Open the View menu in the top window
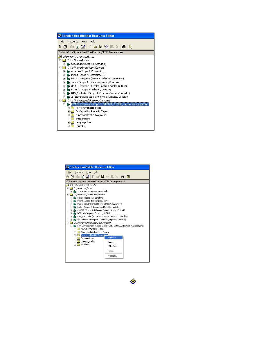The height and width of the screenshot is (359, 277). coord(84,42)
